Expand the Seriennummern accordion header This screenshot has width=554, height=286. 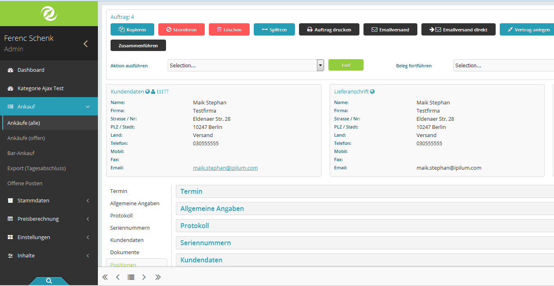pyautogui.click(x=365, y=243)
